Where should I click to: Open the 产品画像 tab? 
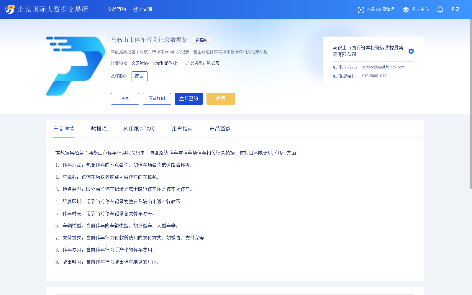coord(220,129)
